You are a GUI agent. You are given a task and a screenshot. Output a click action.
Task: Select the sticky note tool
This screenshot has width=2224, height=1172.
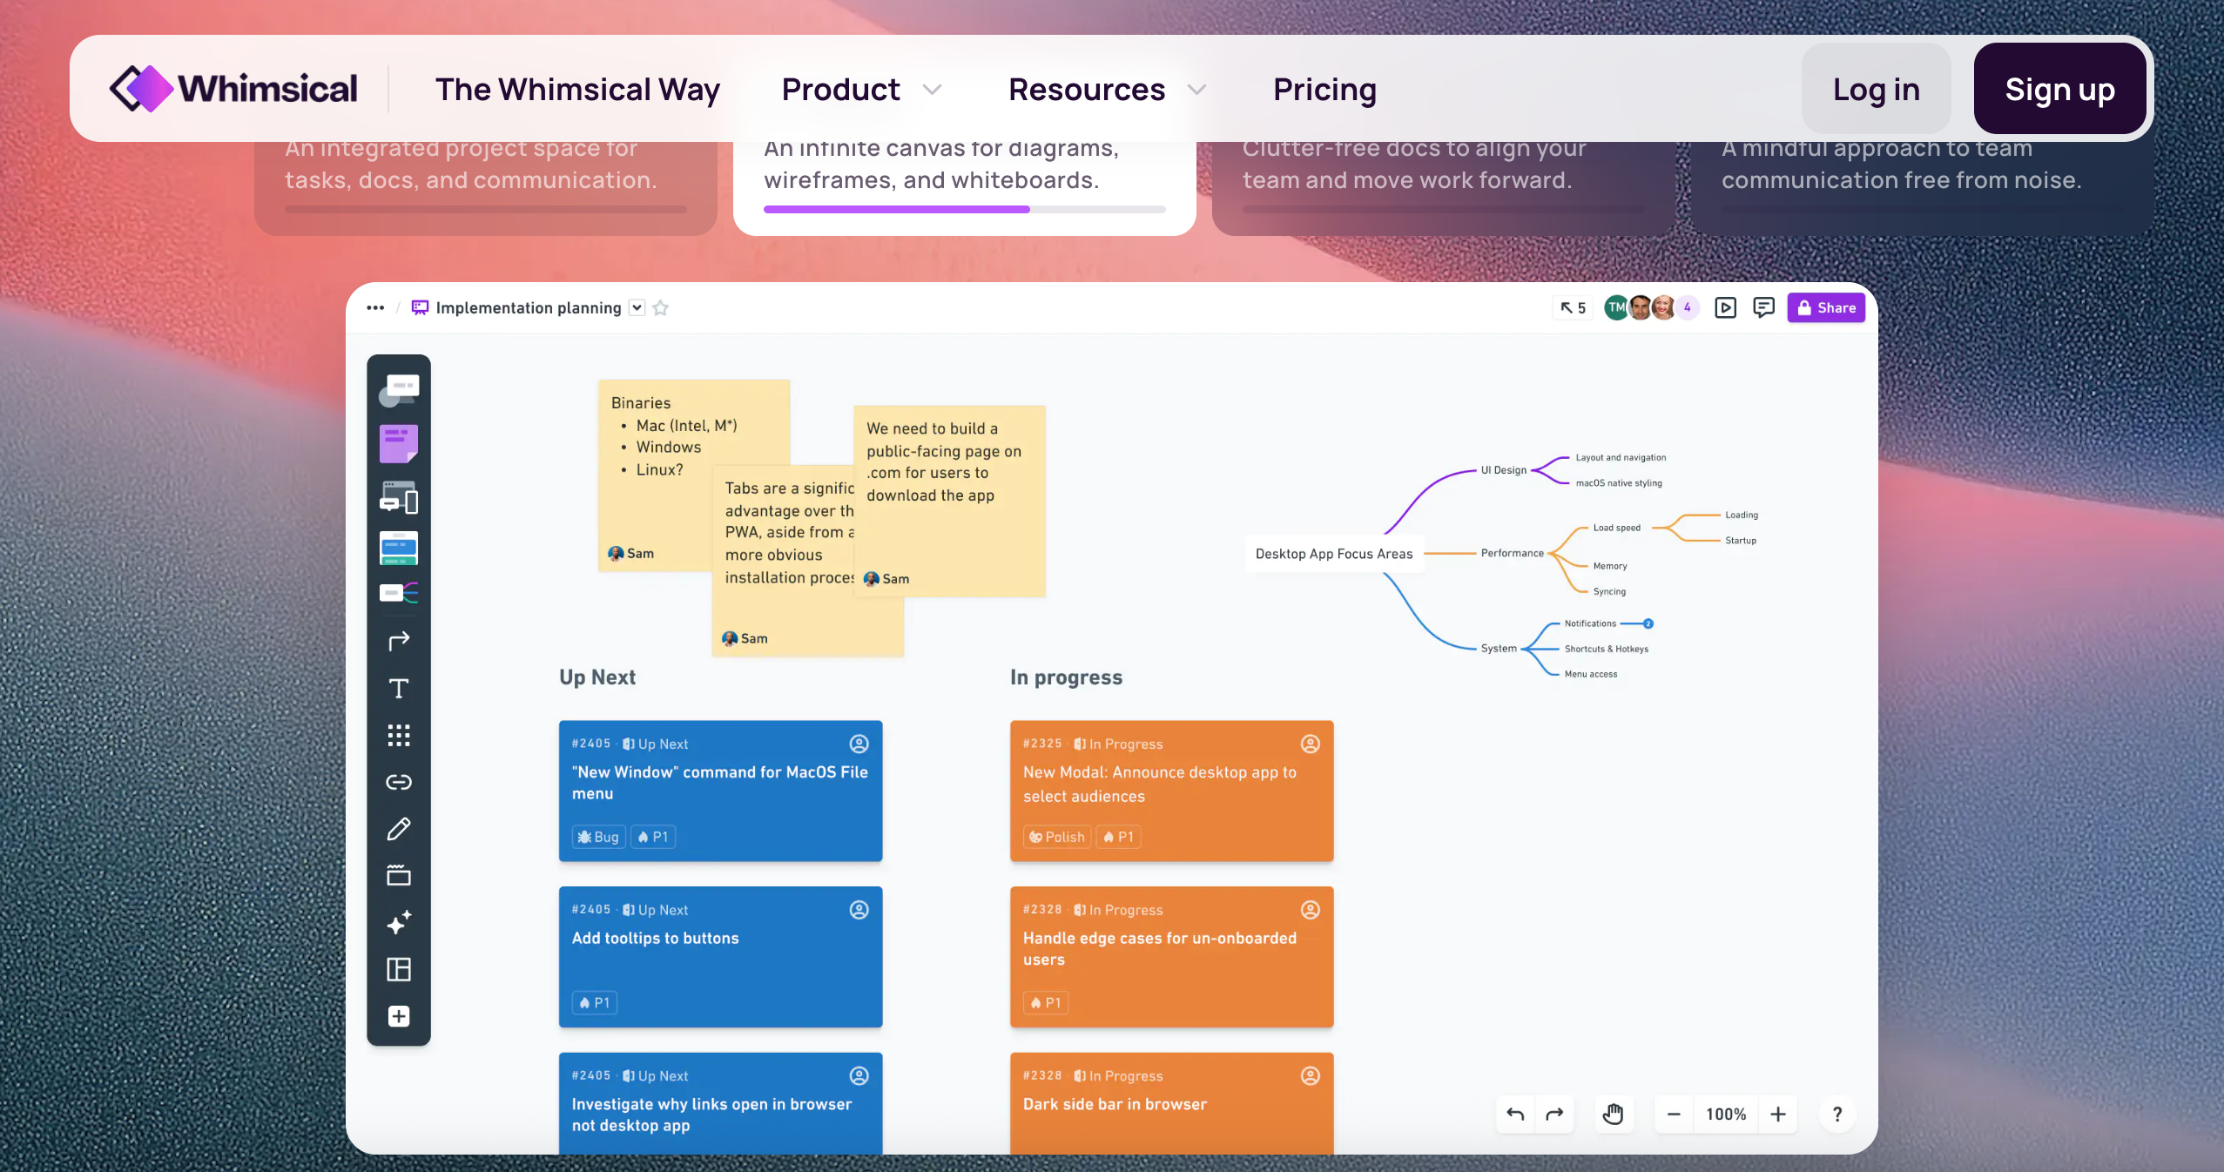pos(399,443)
